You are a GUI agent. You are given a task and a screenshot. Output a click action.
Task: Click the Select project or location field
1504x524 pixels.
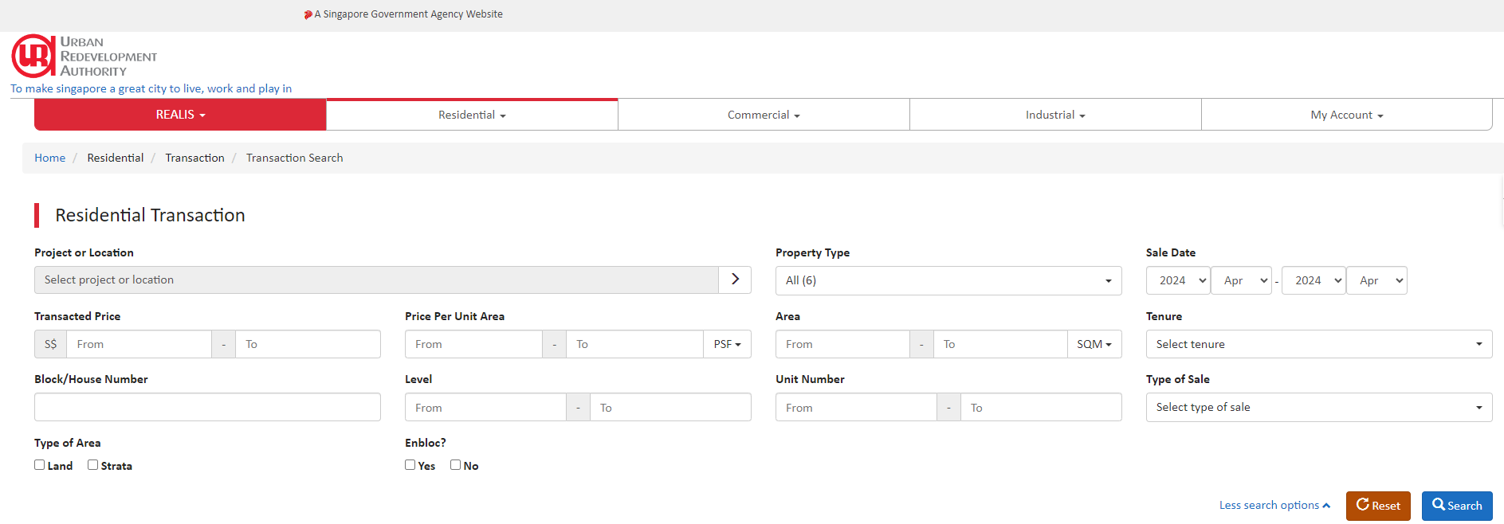click(x=376, y=280)
